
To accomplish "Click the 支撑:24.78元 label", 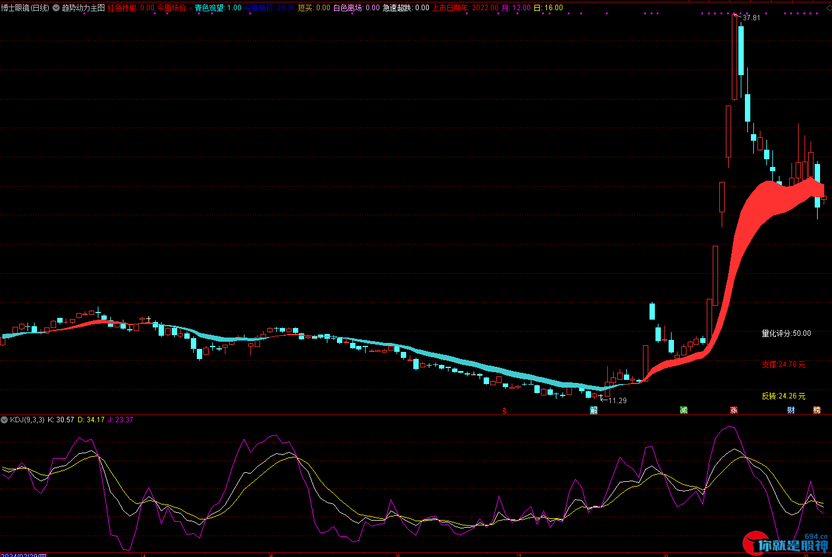I will [x=784, y=364].
